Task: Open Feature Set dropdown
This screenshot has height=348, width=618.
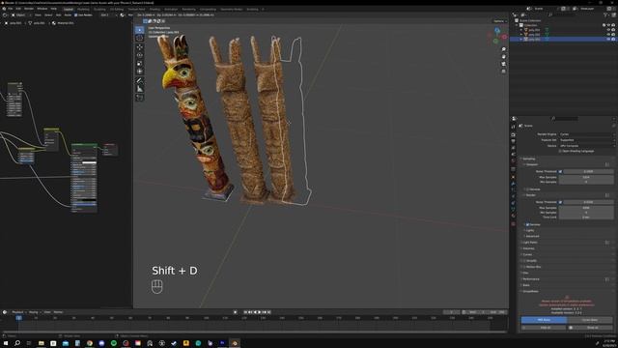Action: pyautogui.click(x=586, y=140)
